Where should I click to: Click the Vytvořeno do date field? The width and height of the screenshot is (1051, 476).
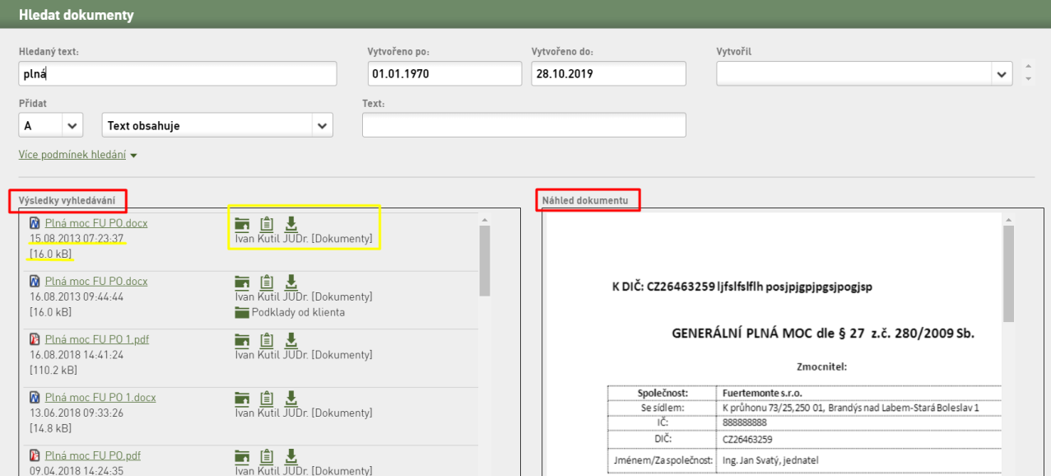pyautogui.click(x=609, y=73)
